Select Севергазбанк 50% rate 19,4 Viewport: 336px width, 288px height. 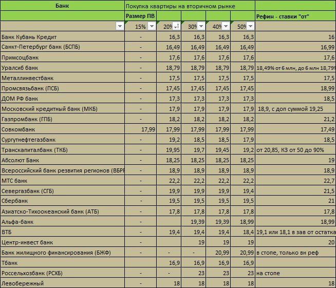click(x=243, y=191)
